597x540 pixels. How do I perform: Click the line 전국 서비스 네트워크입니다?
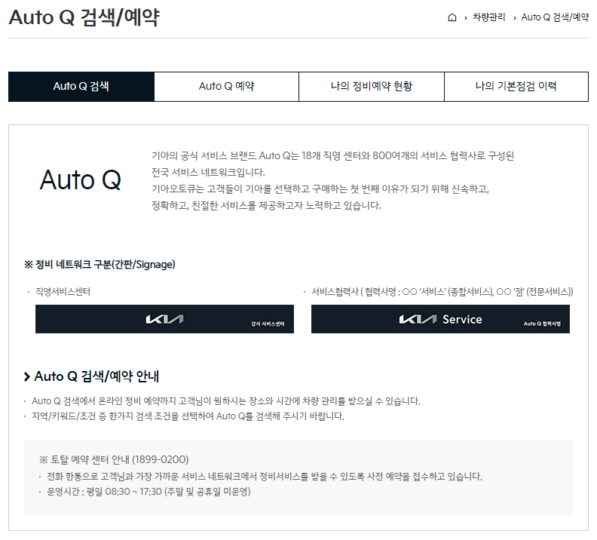[x=208, y=173]
